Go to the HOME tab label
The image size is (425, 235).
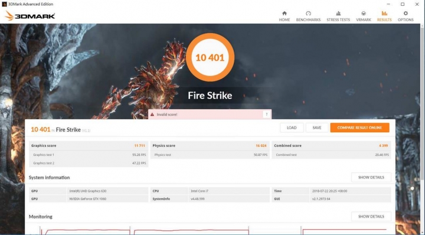point(285,20)
